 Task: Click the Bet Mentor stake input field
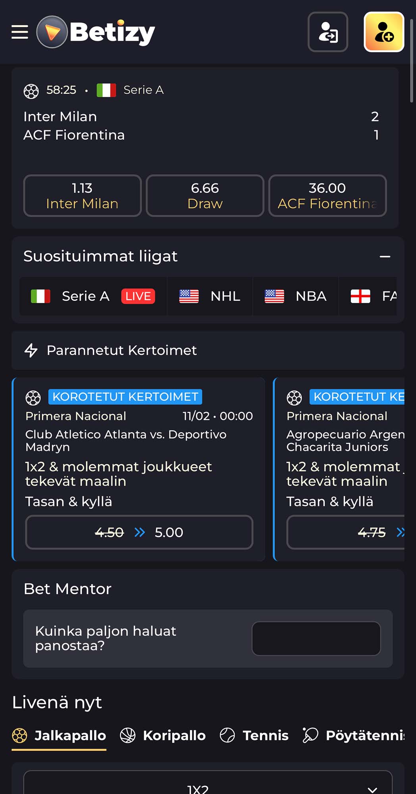point(316,638)
